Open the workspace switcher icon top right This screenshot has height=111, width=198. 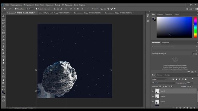pos(191,9)
